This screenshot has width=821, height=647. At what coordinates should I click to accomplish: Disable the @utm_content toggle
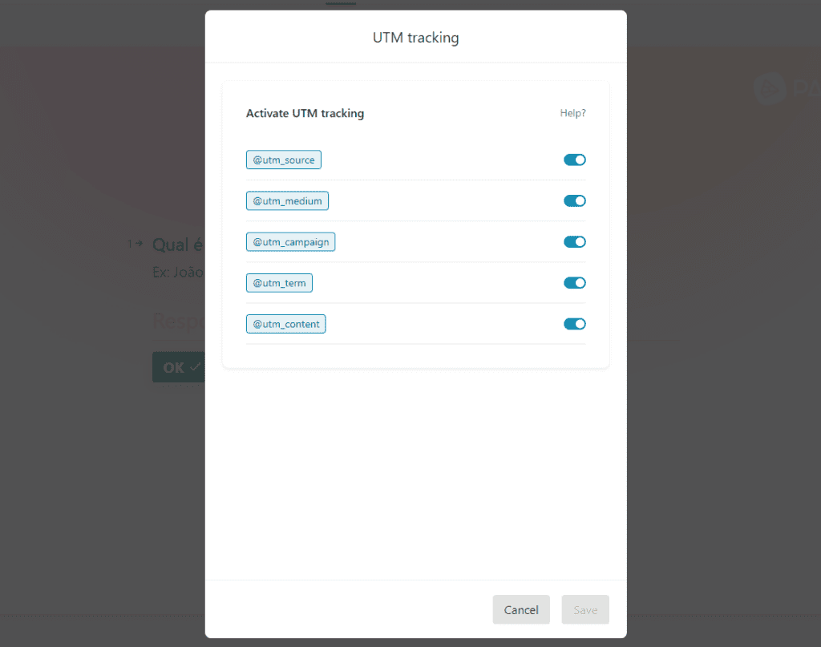point(574,324)
